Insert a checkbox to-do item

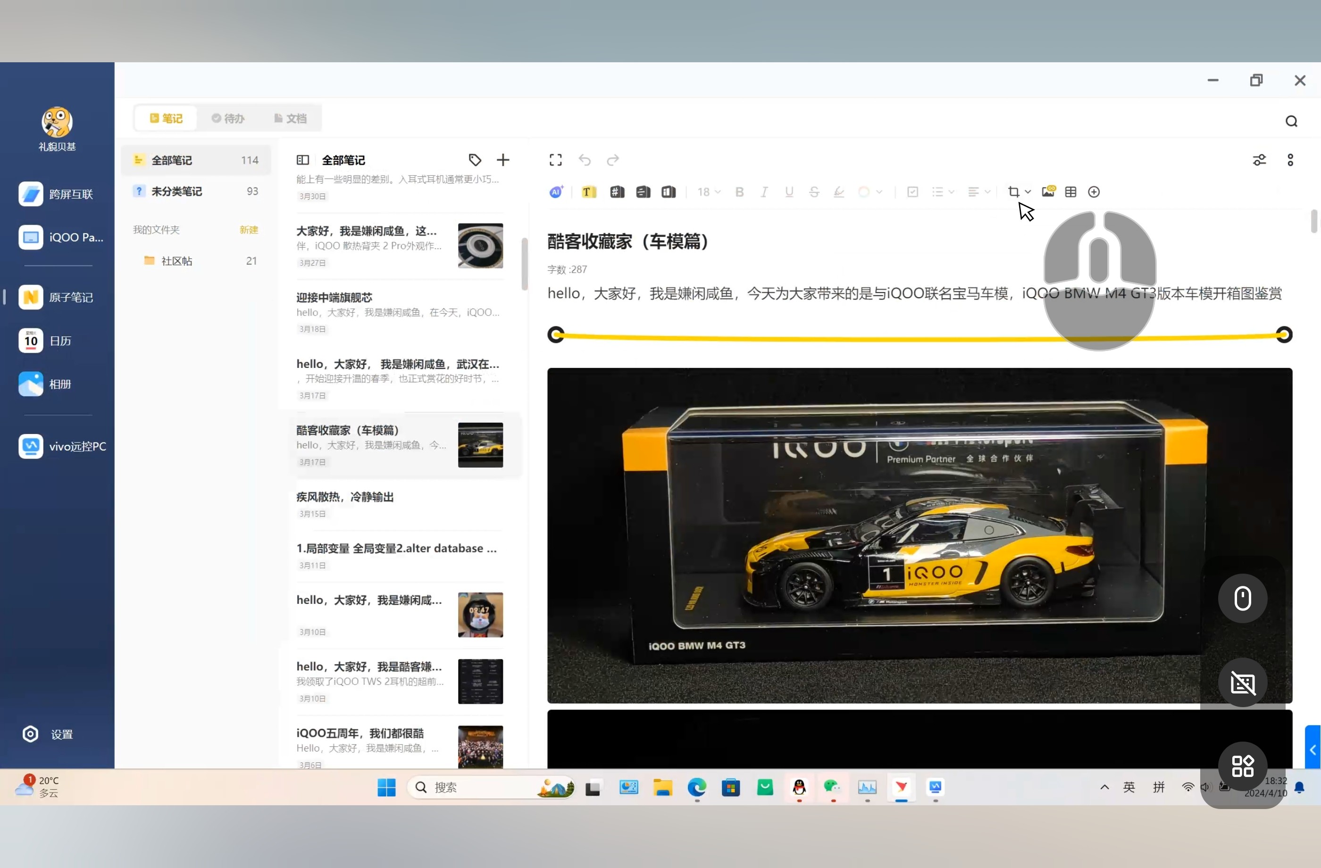click(x=912, y=192)
